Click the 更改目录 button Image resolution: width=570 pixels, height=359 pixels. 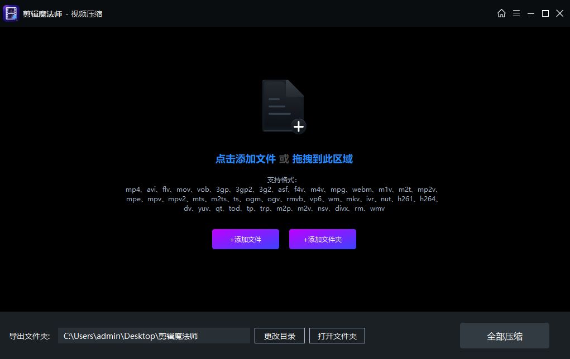pos(280,336)
